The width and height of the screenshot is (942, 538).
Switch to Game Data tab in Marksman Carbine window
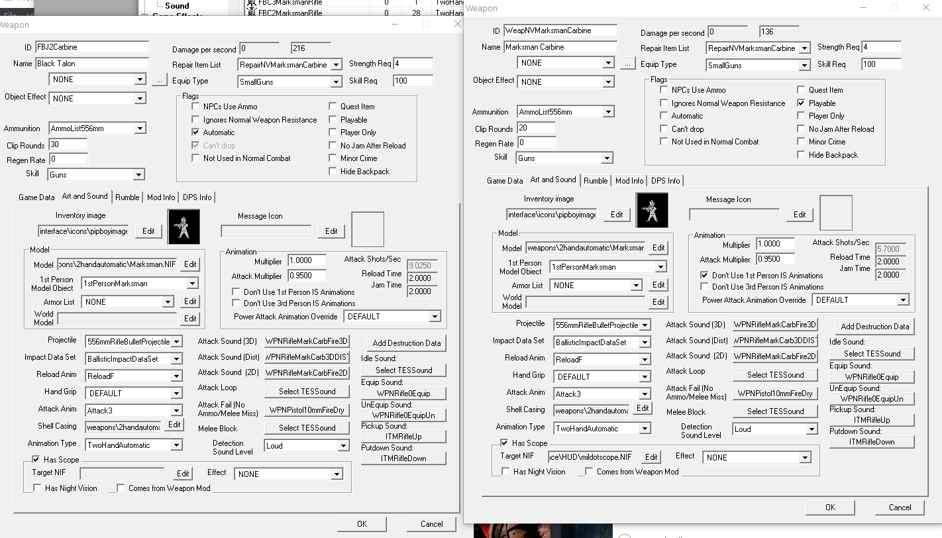point(505,181)
